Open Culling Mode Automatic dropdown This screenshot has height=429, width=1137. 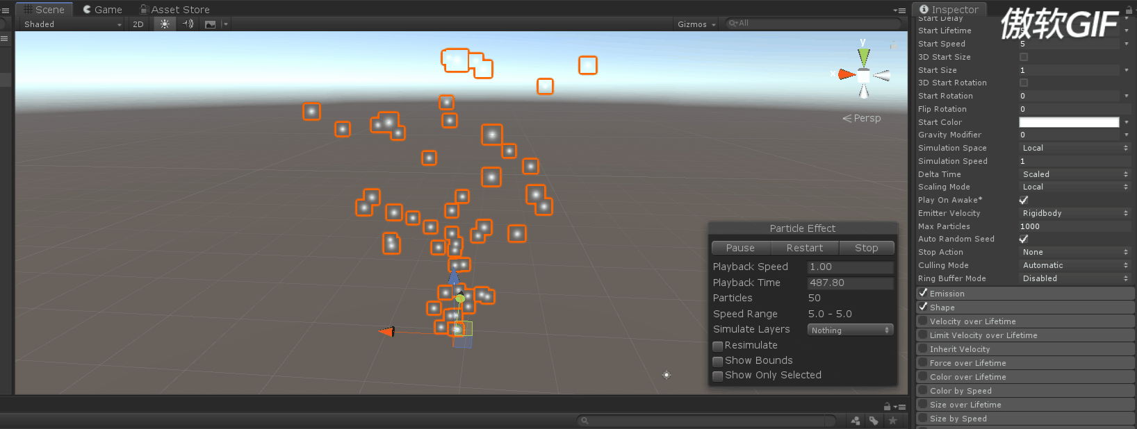pos(1075,265)
